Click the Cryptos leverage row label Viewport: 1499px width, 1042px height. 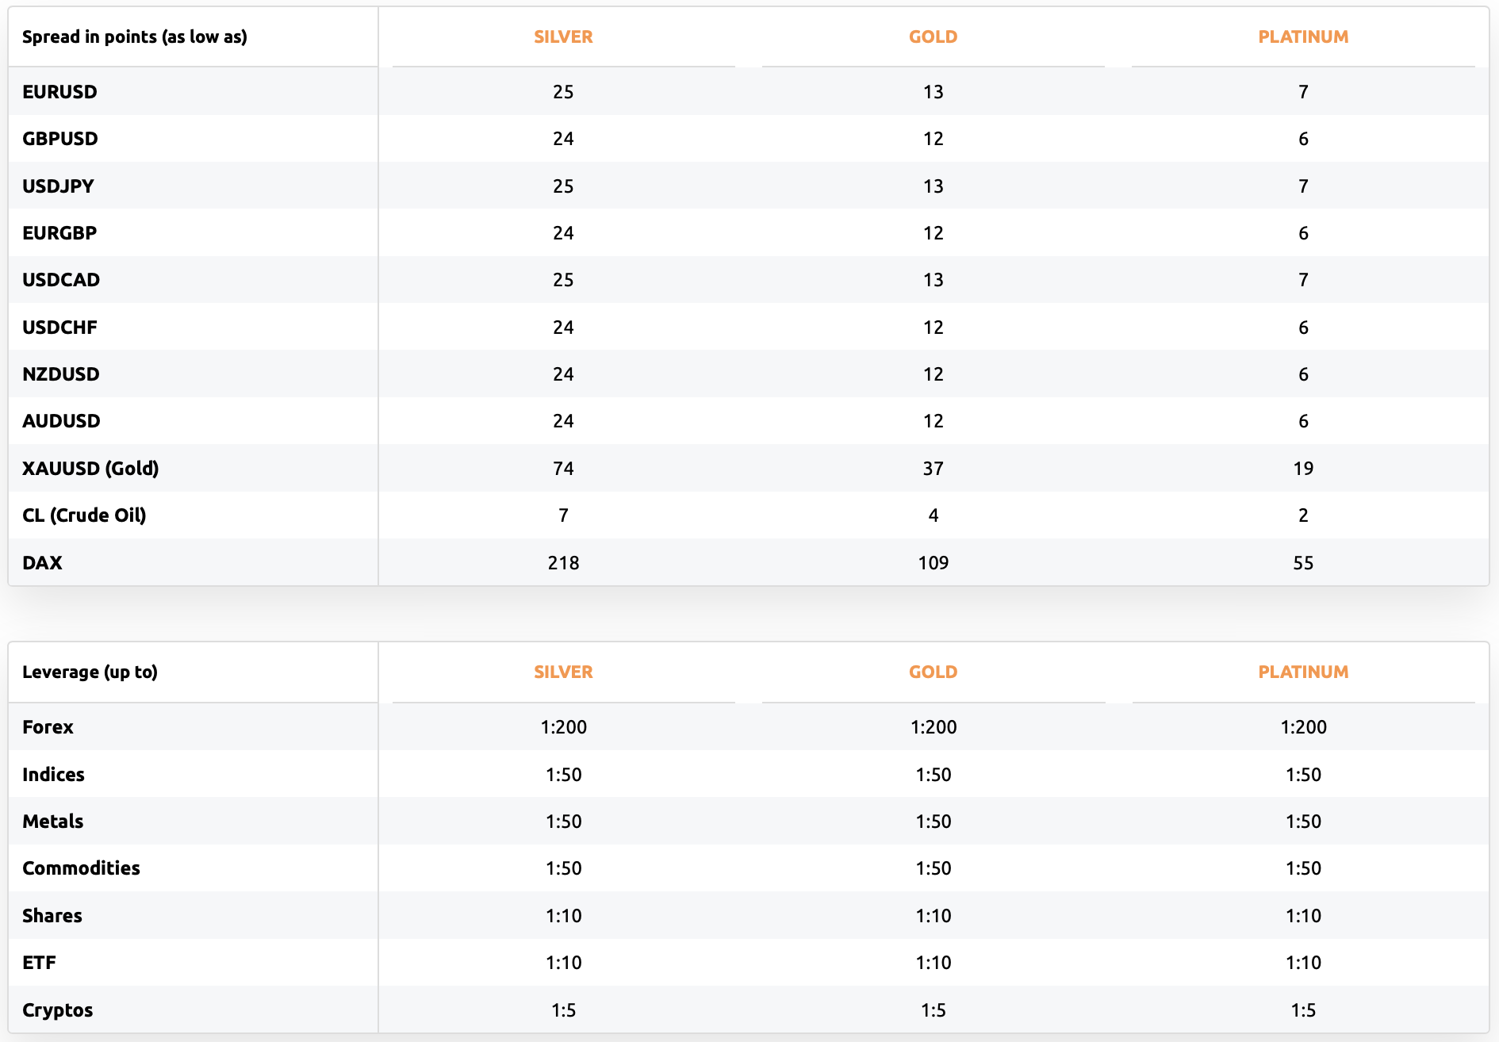(57, 1010)
